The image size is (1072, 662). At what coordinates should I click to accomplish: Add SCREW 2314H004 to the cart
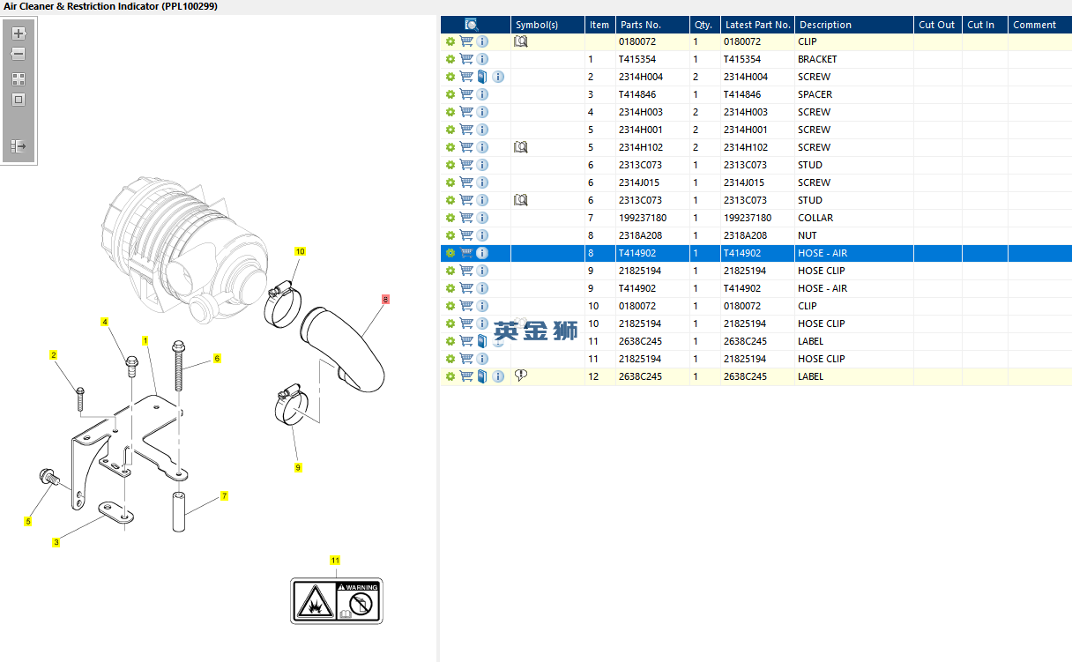(x=466, y=77)
